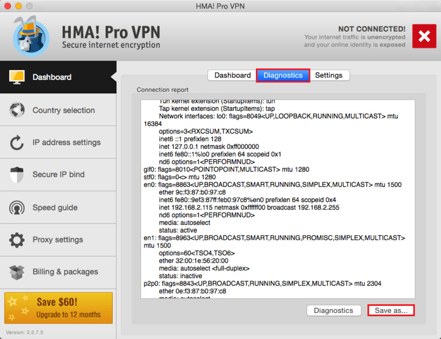This screenshot has width=441, height=339.
Task: Go to IP address settings
Action: coord(58,142)
